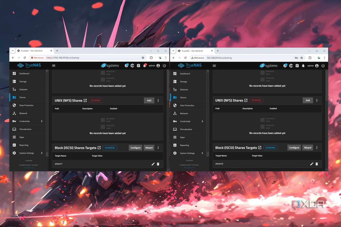Open NFS shares external link in left window
The width and height of the screenshot is (341, 227).
pyautogui.click(x=85, y=100)
